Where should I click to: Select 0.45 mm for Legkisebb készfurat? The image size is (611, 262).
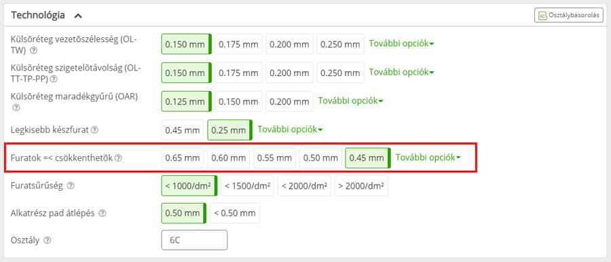pyautogui.click(x=183, y=130)
